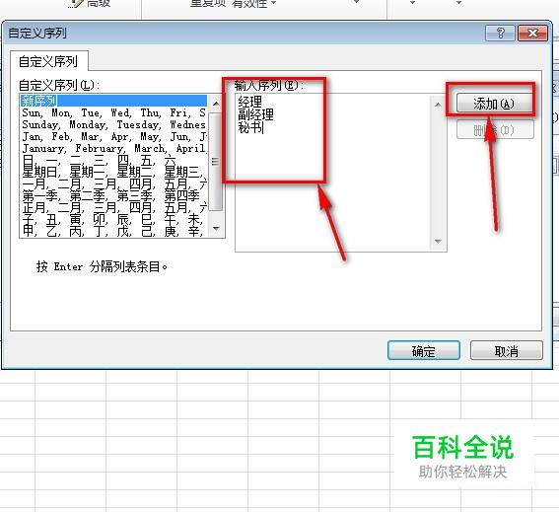Viewport: 559px width, 512px height.
Task: Select the 自定义序列 tab
Action: tap(48, 61)
